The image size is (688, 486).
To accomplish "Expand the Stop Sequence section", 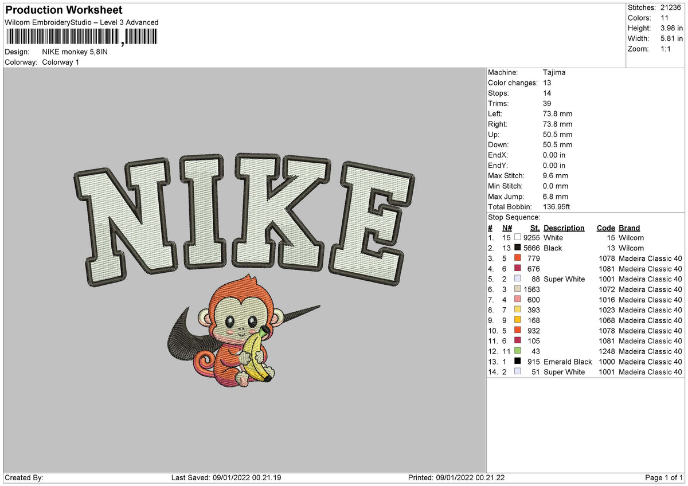I will (513, 217).
